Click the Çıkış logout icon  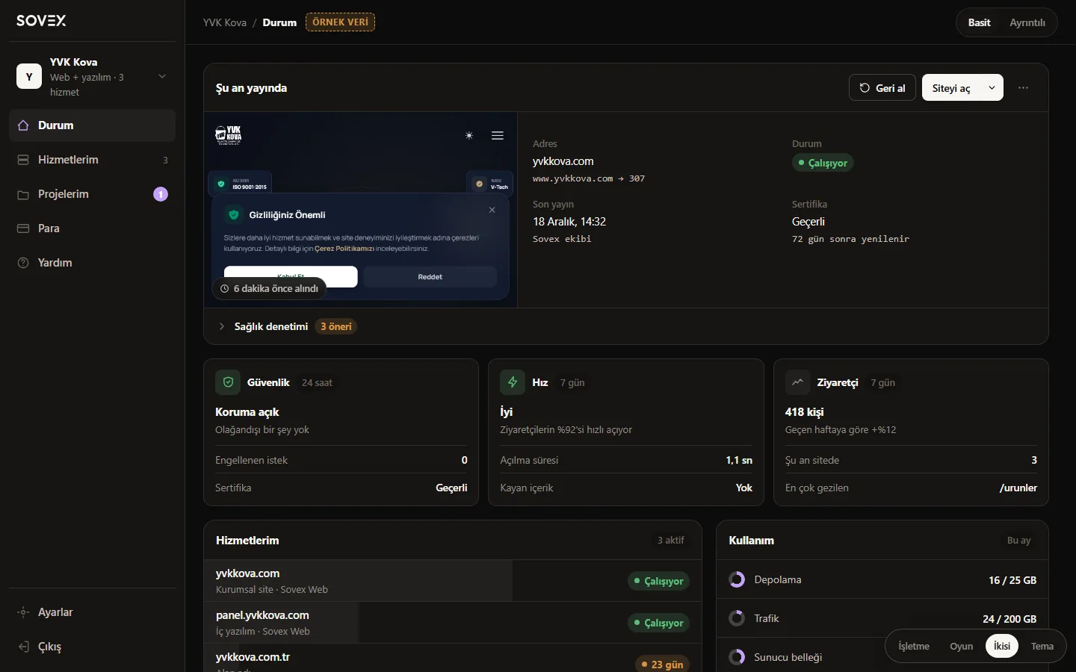point(23,647)
